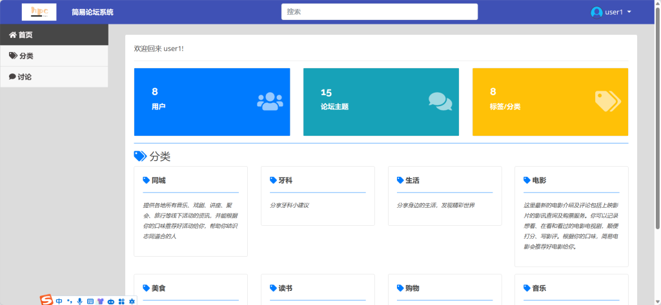
Task: Open the Sogou input method S logo
Action: [x=46, y=300]
